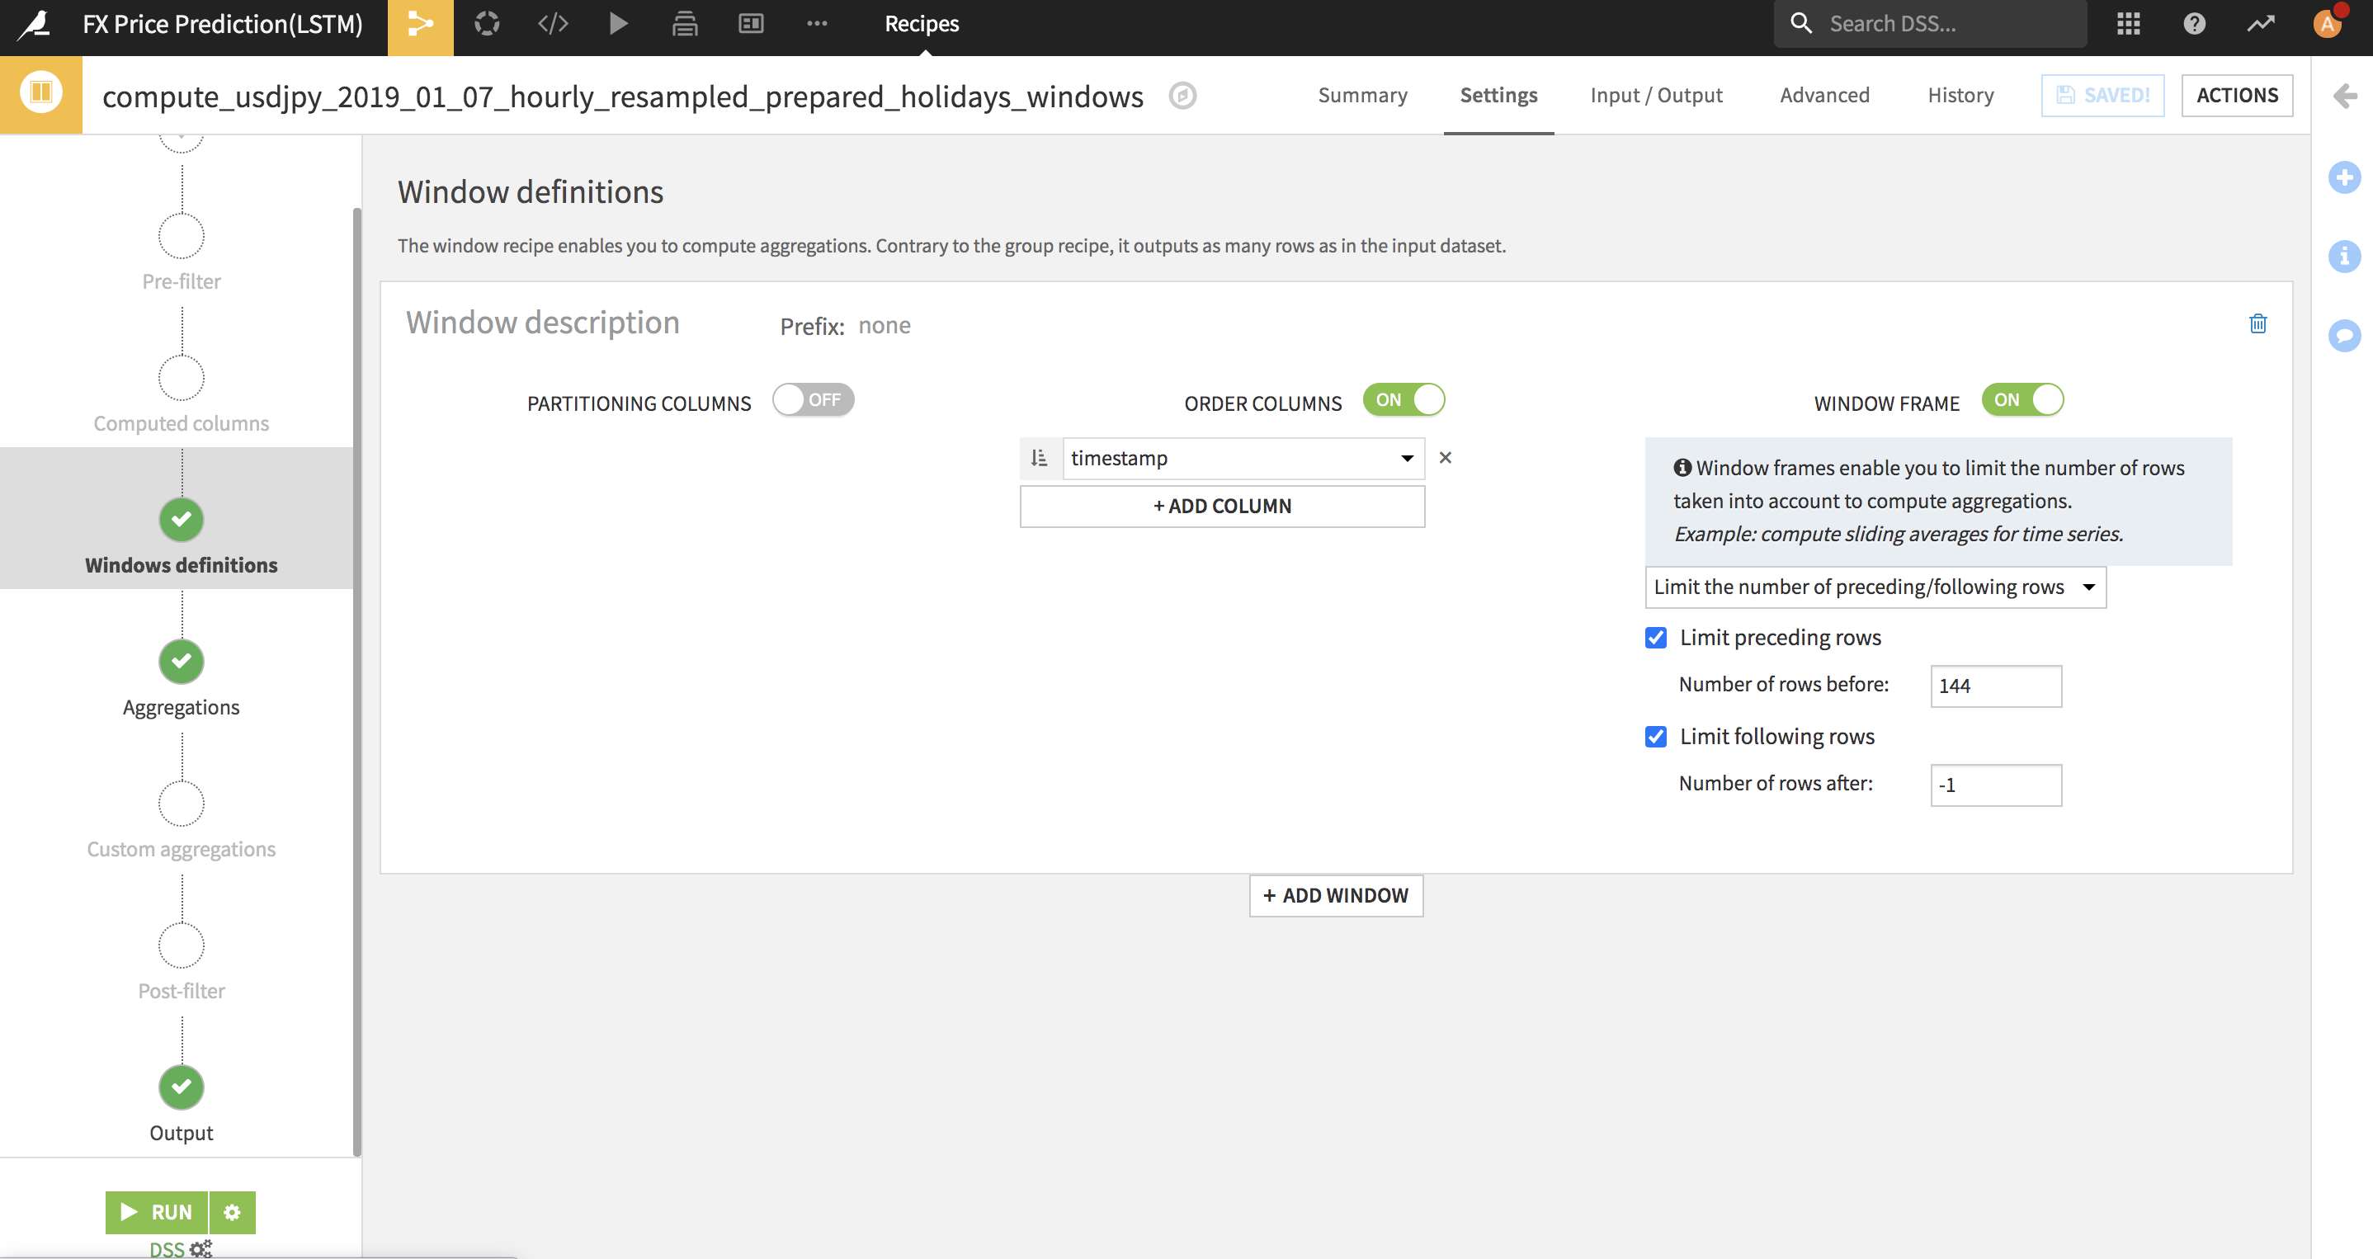This screenshot has height=1259, width=2373.
Task: Open the dashboards icon in top bar
Action: coord(751,25)
